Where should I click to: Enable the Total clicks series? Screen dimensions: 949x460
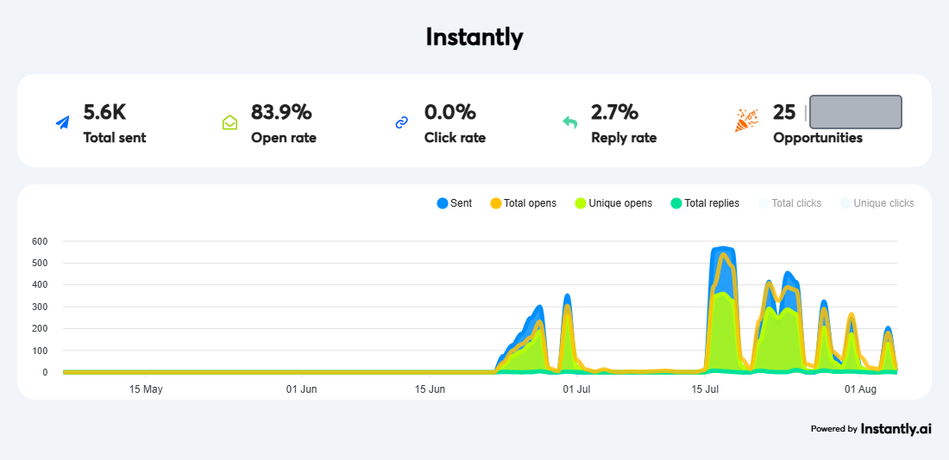point(789,203)
